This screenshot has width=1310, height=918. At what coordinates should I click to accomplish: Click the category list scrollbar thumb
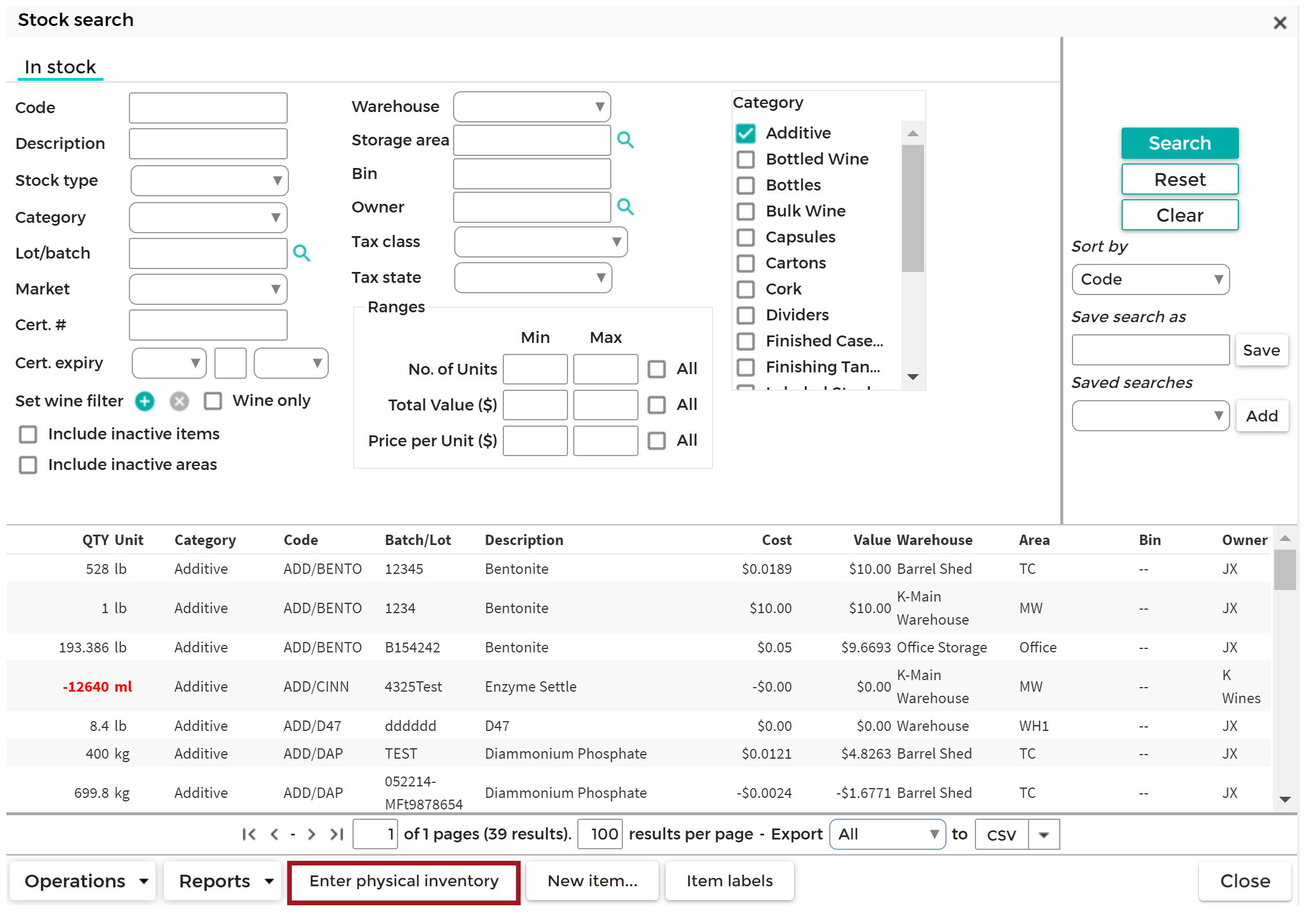(912, 208)
